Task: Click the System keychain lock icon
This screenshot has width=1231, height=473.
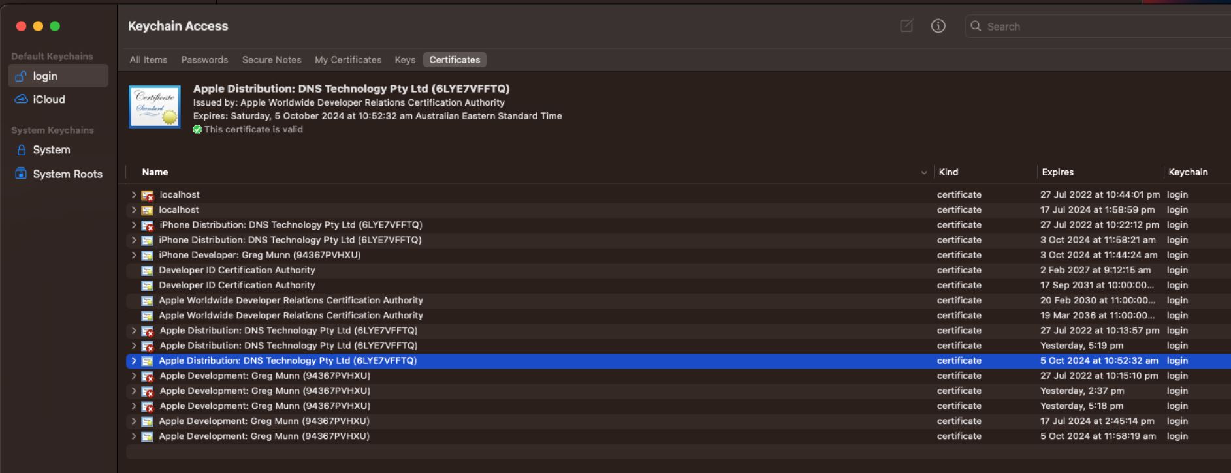Action: [21, 150]
